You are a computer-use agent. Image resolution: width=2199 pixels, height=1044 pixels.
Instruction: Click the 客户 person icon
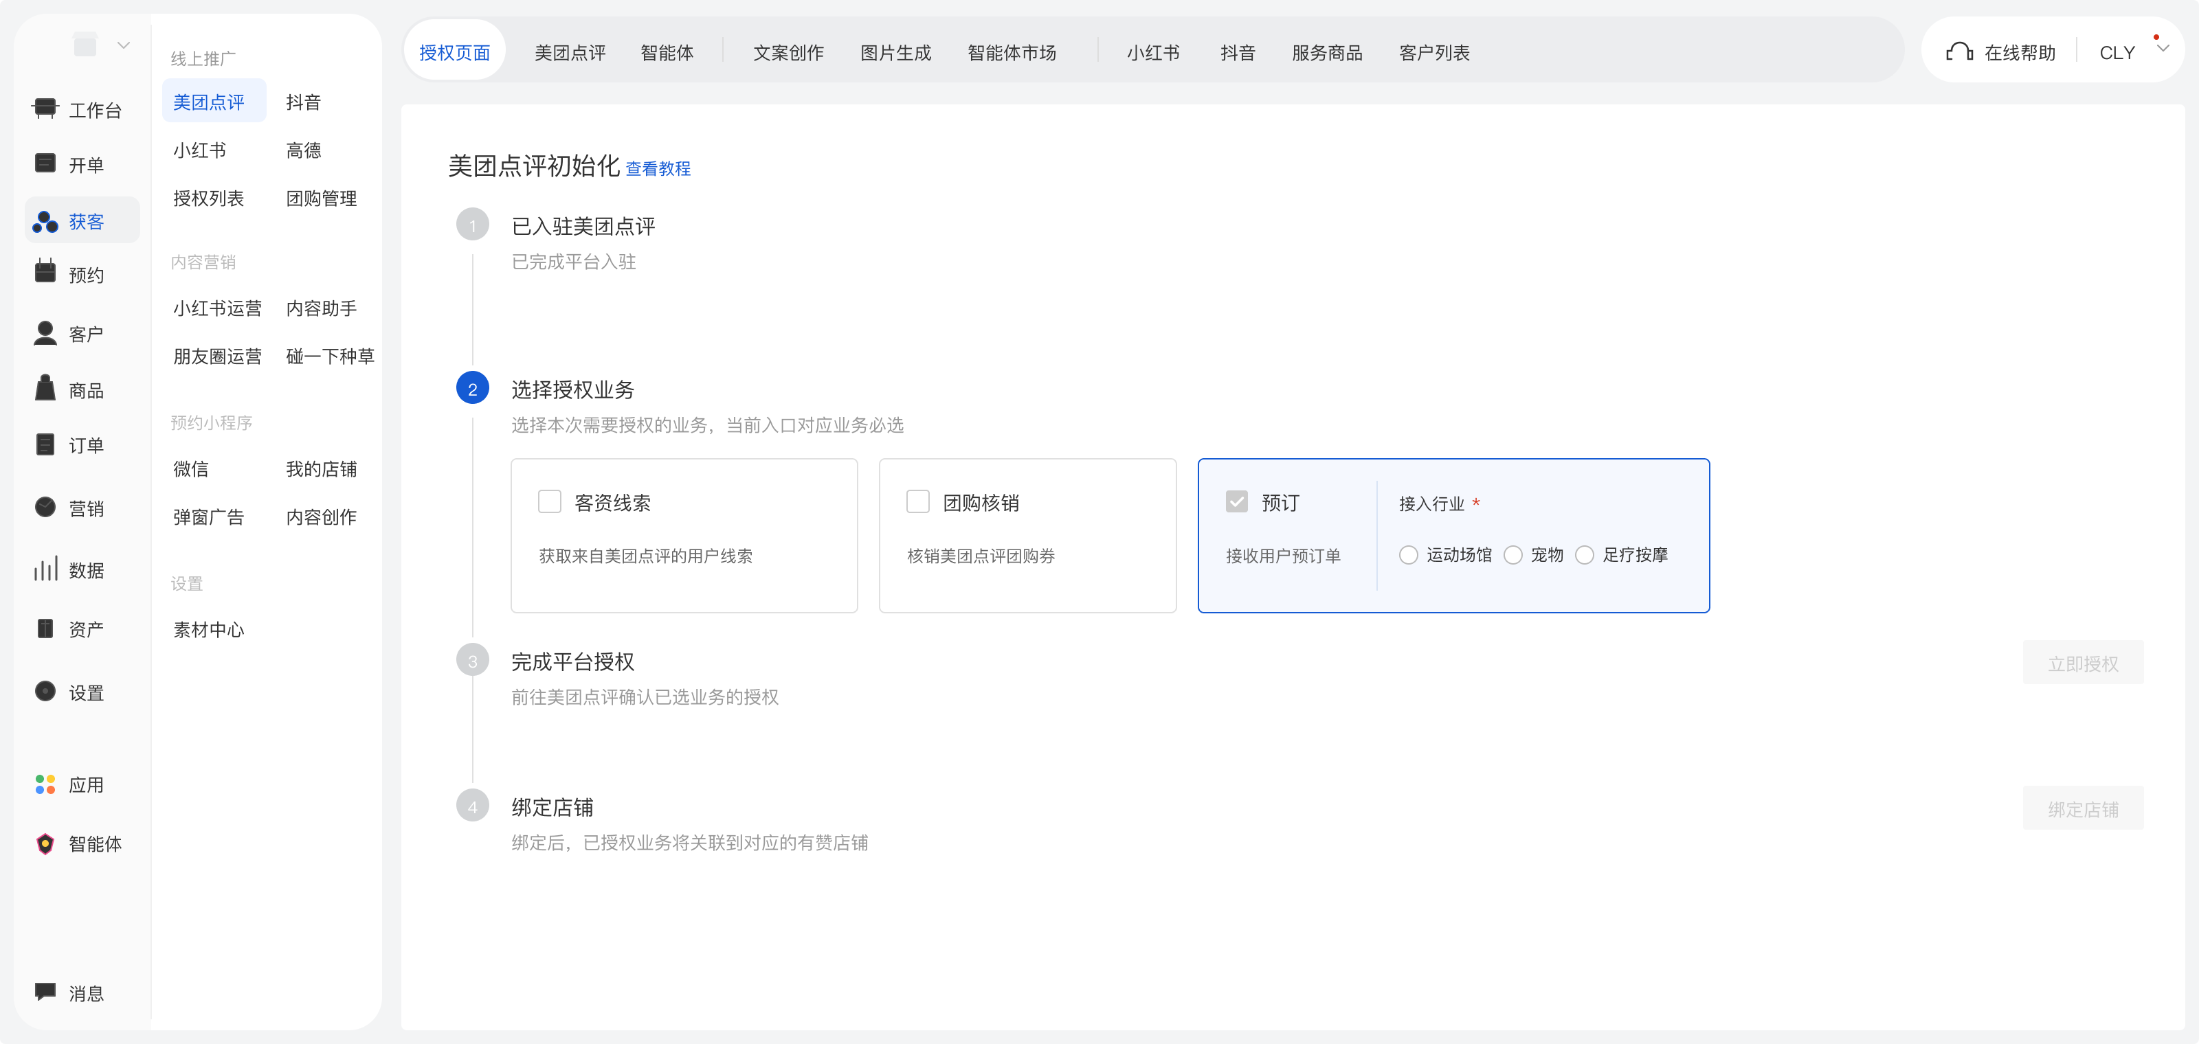45,332
